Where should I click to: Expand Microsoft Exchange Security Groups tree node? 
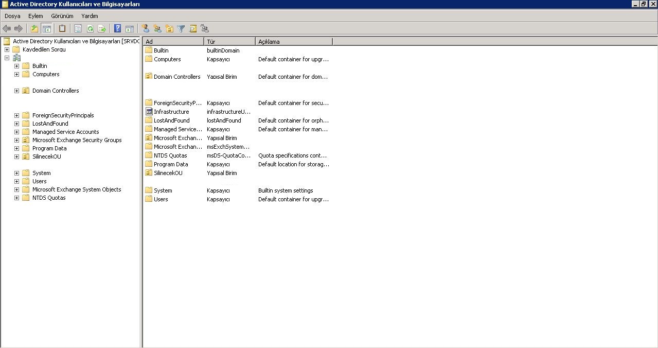(x=16, y=140)
